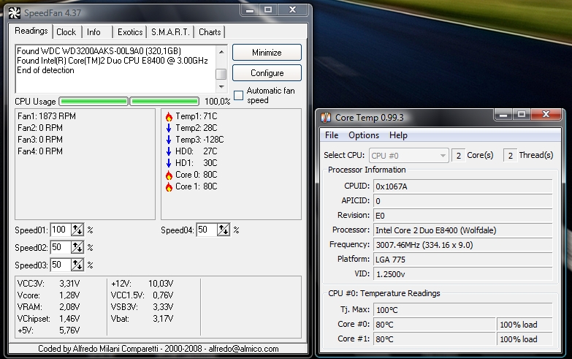Open the Options menu in Core Temp
572x359 pixels.
pos(364,135)
